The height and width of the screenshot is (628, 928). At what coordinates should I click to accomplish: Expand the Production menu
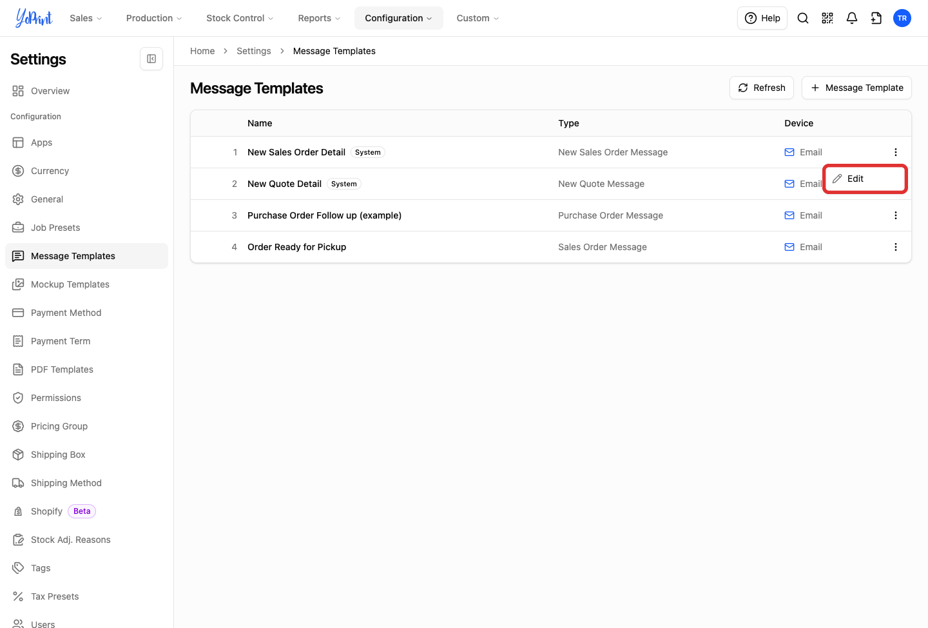click(x=154, y=18)
